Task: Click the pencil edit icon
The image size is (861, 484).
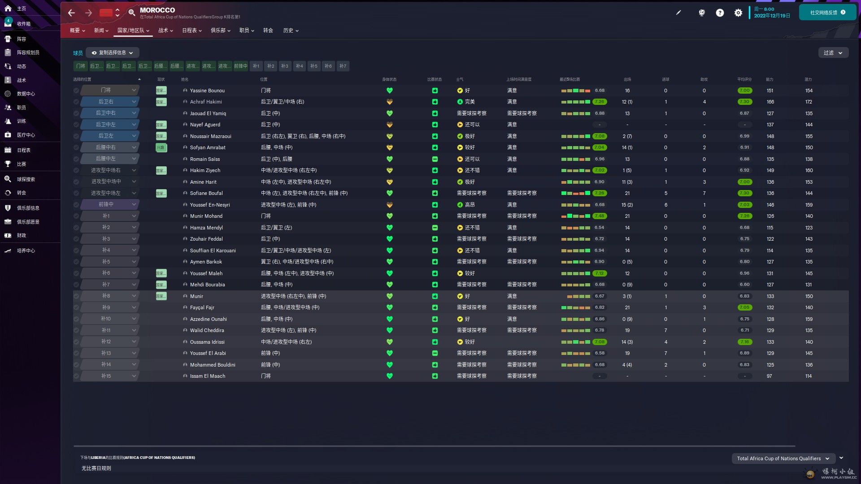Action: (x=678, y=13)
